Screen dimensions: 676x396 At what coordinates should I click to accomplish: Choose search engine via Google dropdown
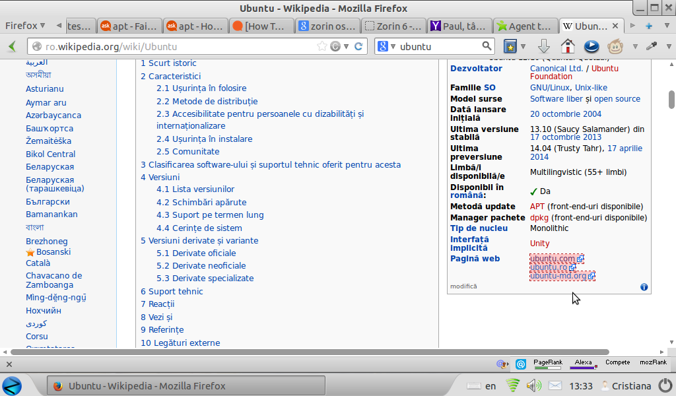(386, 47)
